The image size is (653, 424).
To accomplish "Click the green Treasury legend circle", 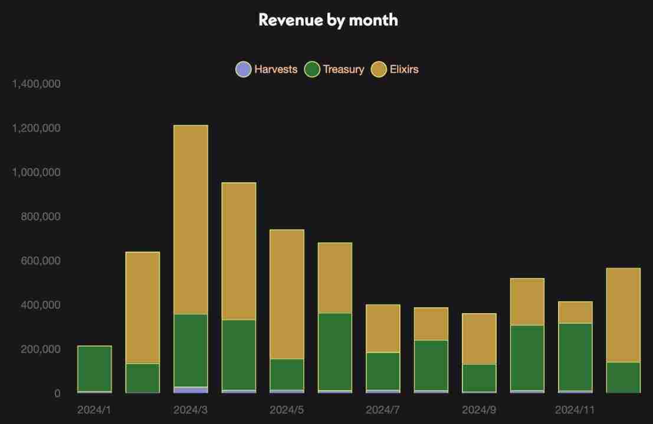I will click(312, 70).
